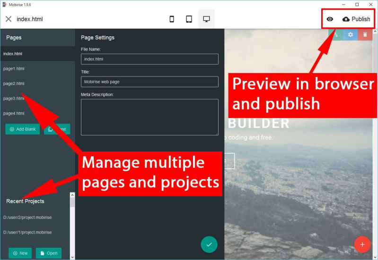Switch to mobile phone view
This screenshot has width=378, height=260.
pos(172,19)
